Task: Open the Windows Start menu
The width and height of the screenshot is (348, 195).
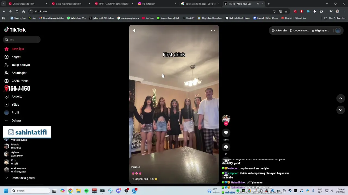Action: pyautogui.click(x=6, y=191)
